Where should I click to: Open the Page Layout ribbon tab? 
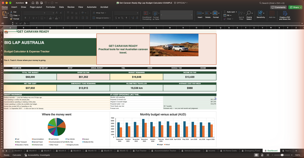(36, 7)
